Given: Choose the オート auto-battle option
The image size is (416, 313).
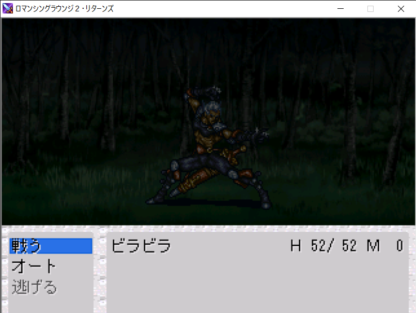Looking at the screenshot, I should [x=34, y=266].
